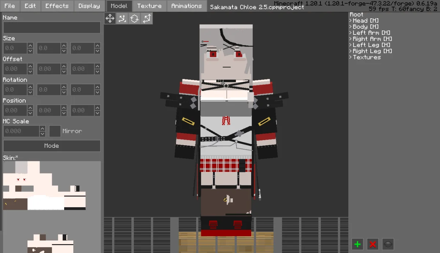Open the Edit menu
The width and height of the screenshot is (440, 253).
30,6
